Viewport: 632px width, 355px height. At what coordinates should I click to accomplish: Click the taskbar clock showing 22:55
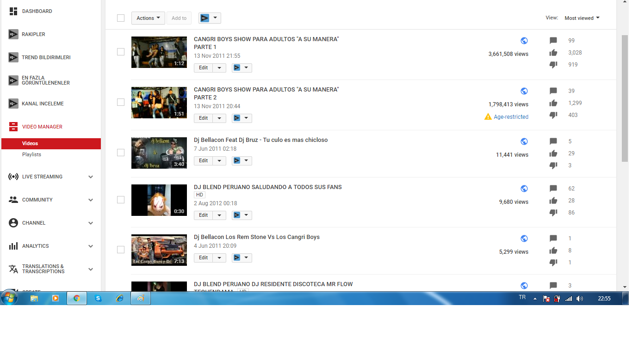point(604,299)
